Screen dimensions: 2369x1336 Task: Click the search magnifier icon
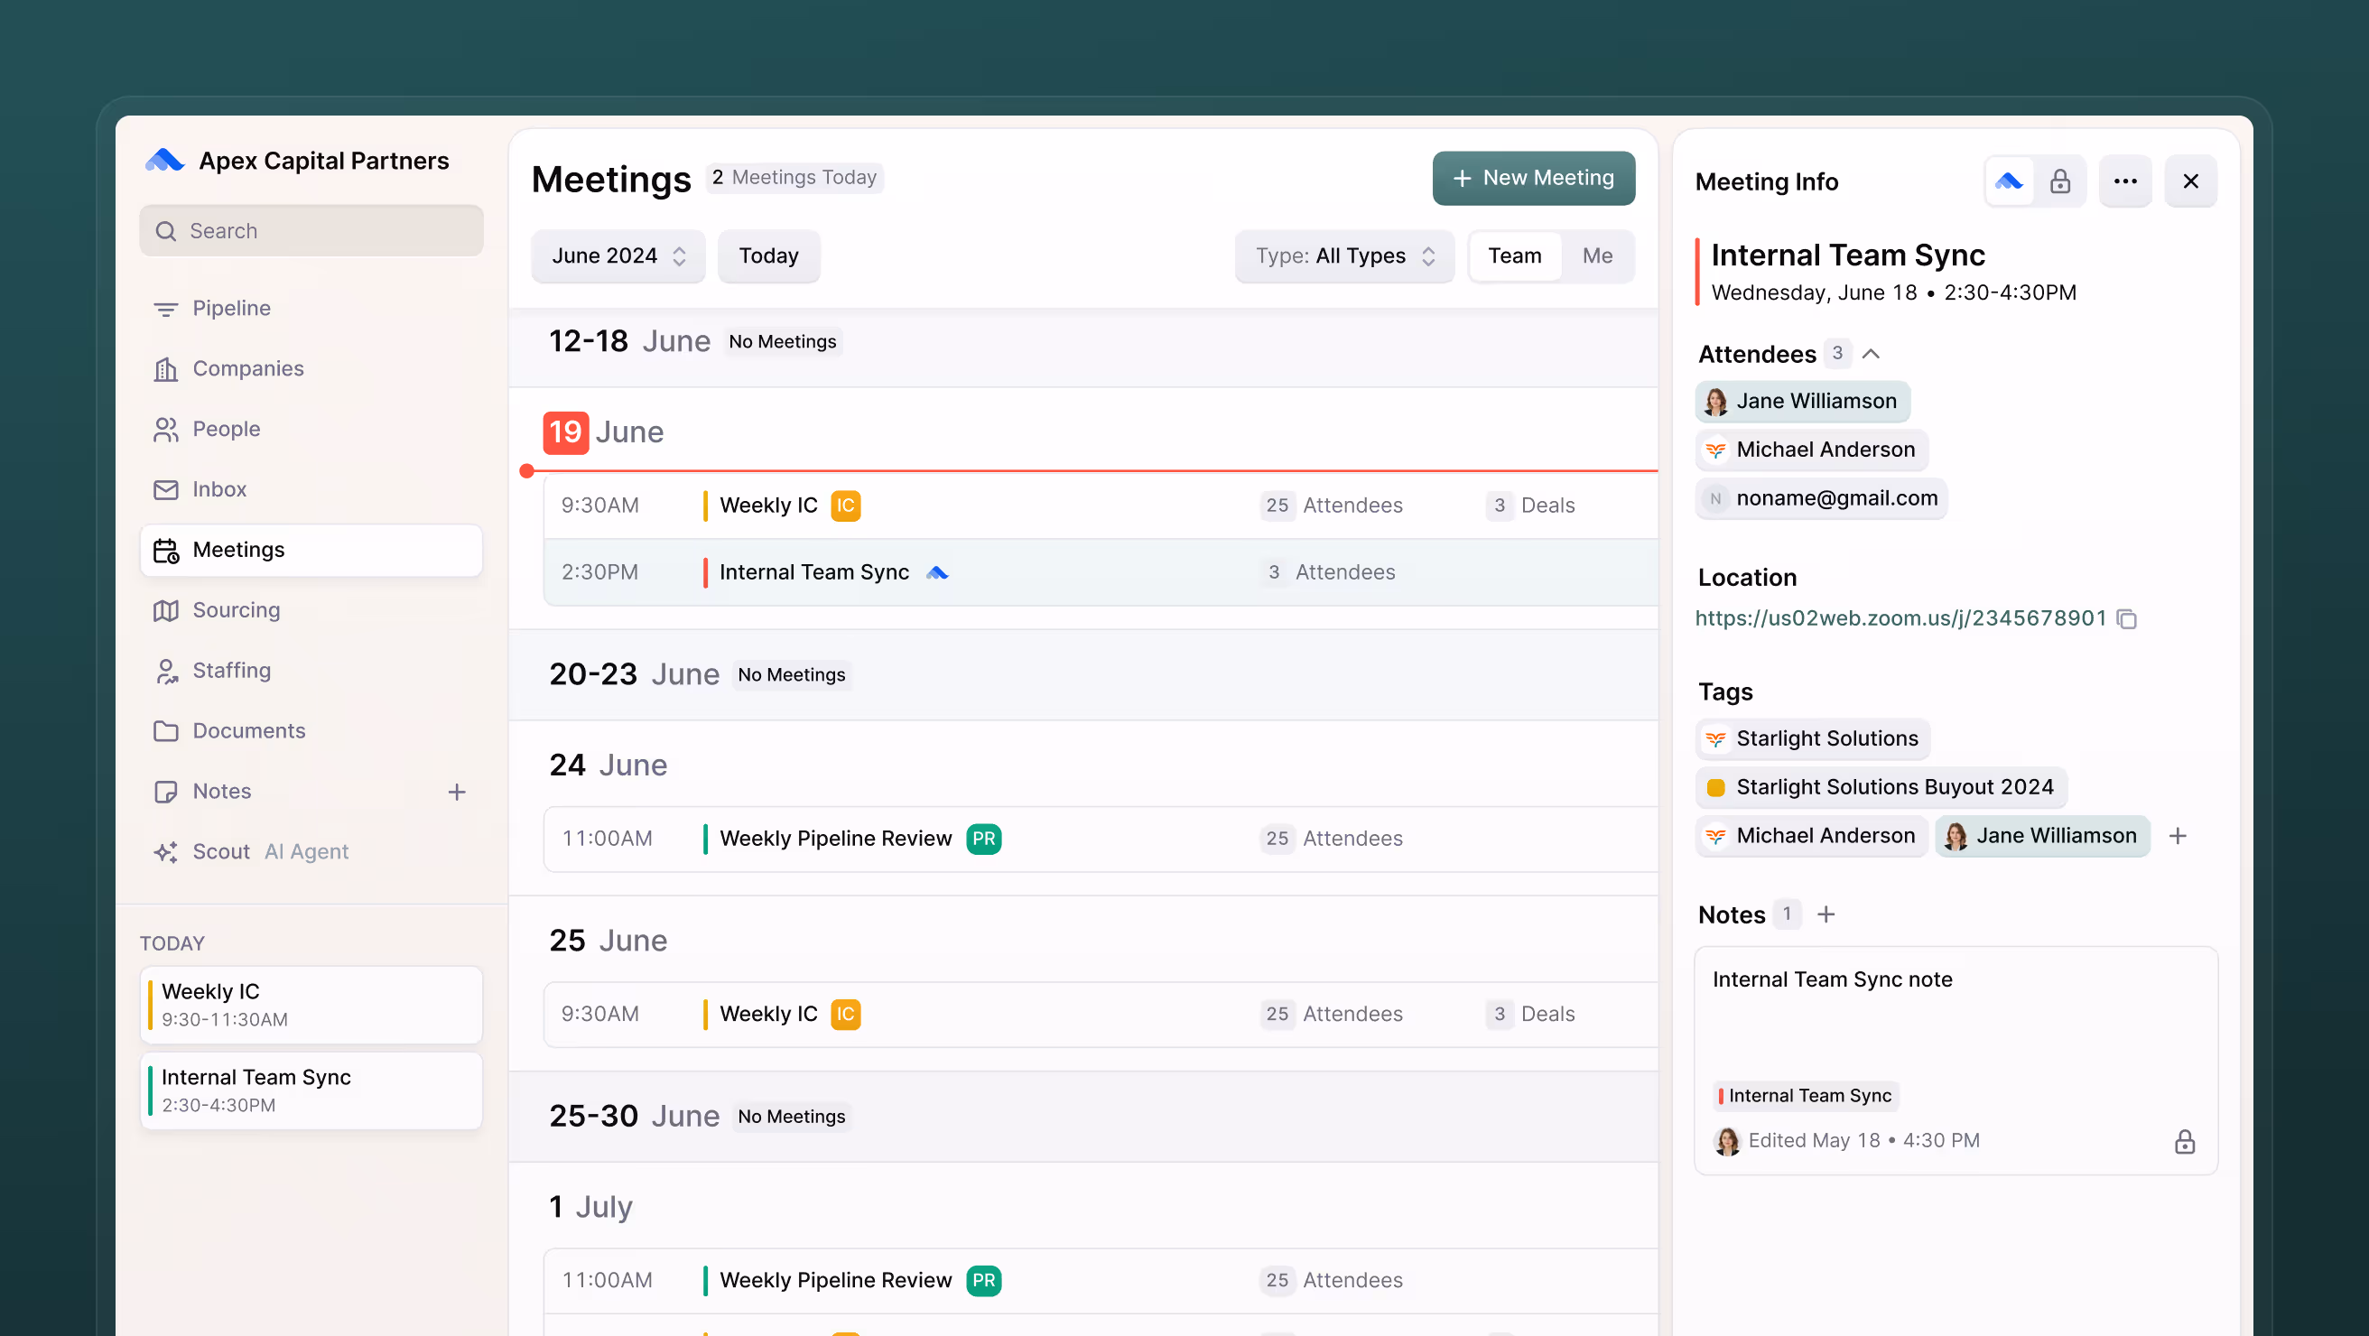165,231
